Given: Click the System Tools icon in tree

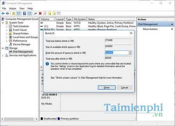Looking at the screenshot, I should point(7,23).
